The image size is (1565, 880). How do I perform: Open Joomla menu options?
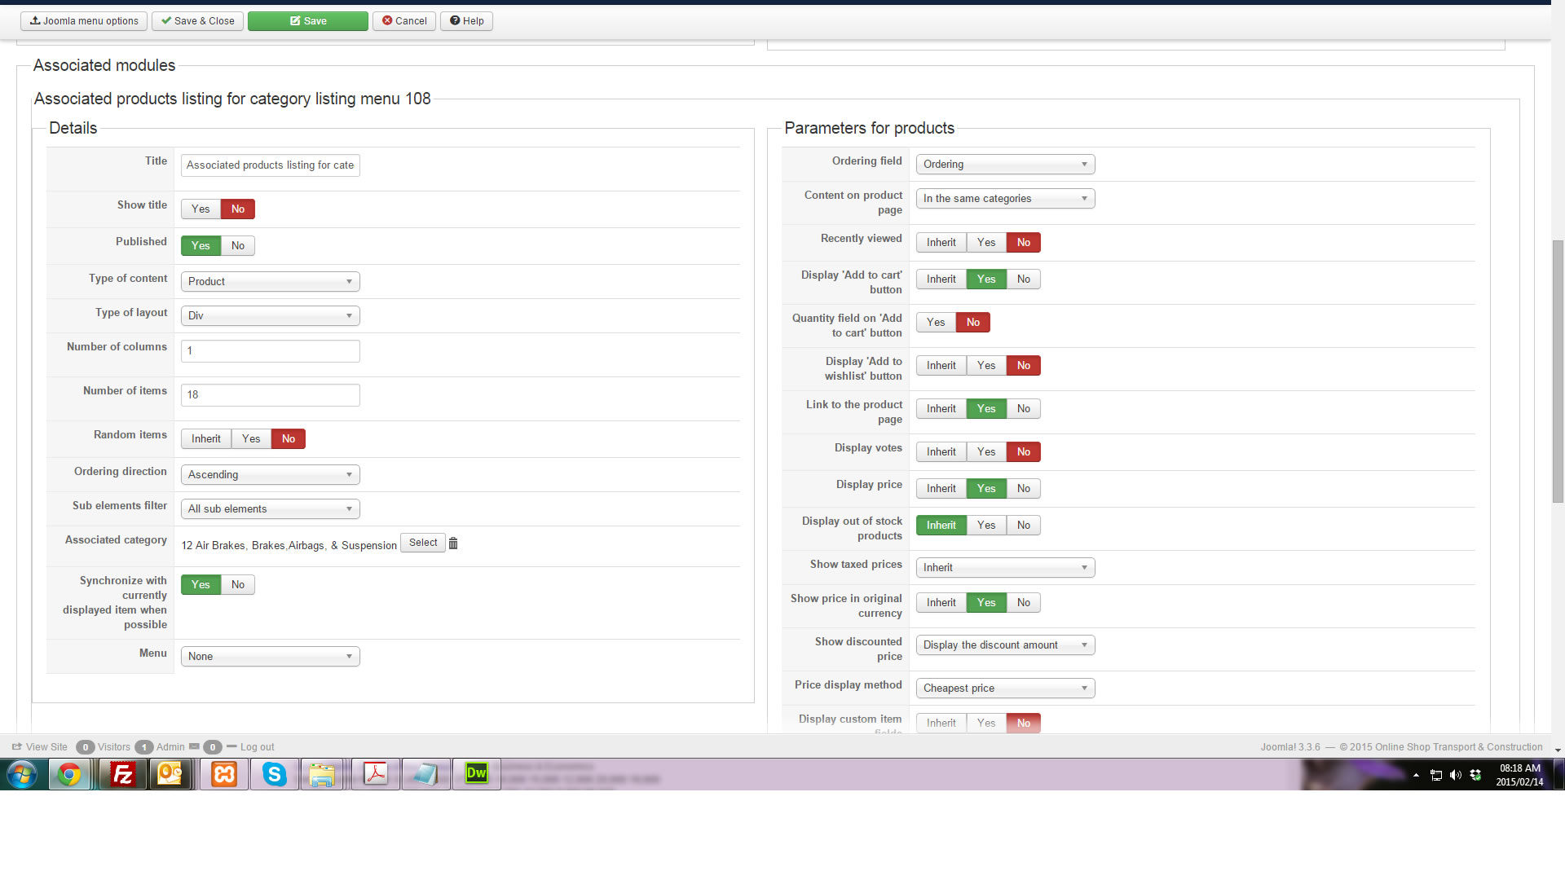[x=84, y=21]
